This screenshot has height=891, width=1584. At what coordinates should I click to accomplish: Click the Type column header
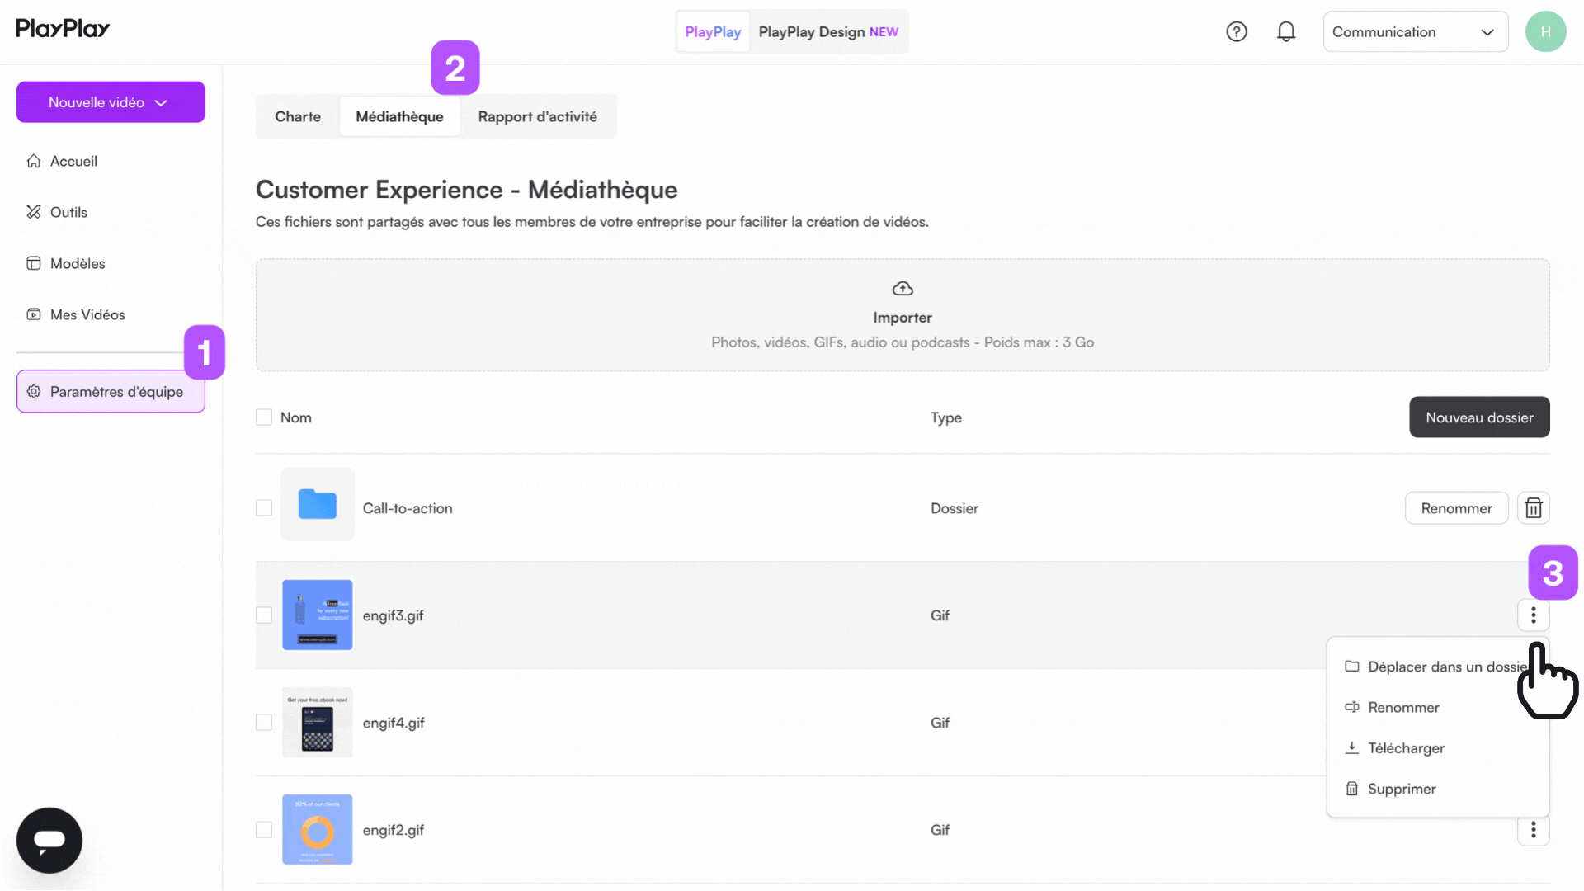coord(946,418)
